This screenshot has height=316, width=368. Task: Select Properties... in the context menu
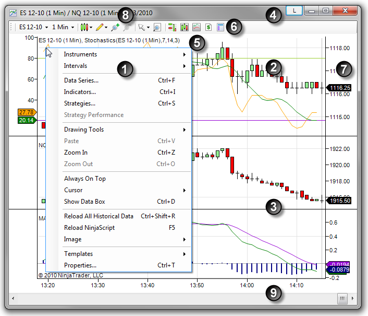[x=80, y=265]
